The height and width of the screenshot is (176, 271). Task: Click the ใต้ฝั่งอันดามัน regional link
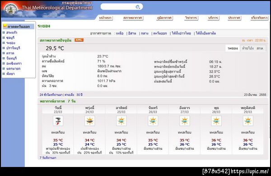206,33
